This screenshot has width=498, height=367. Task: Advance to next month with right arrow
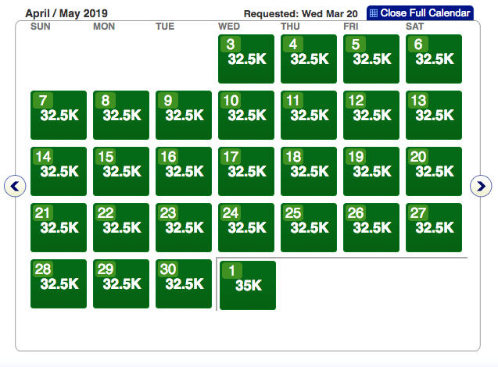click(481, 185)
